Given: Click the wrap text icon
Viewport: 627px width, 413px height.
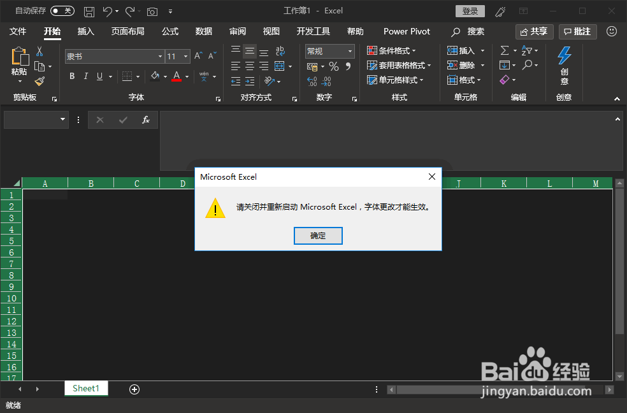Looking at the screenshot, I should point(280,51).
